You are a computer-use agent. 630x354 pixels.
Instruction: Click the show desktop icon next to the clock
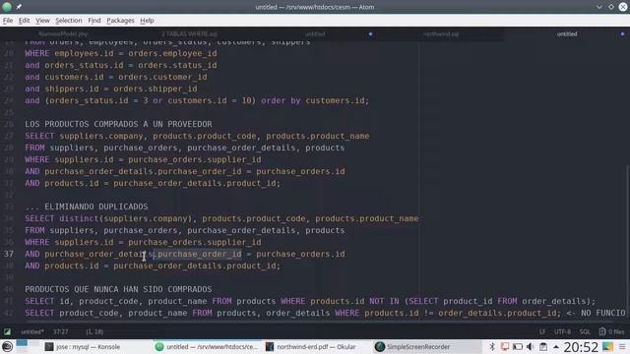coord(608,347)
